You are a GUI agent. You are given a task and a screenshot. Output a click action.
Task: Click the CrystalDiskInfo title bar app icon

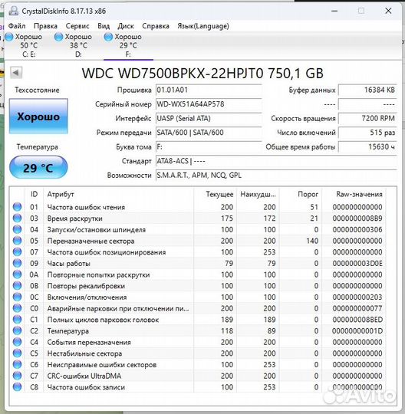(13, 11)
